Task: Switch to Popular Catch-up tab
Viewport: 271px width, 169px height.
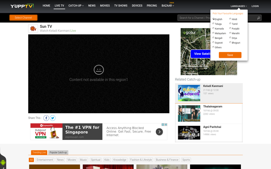Action: click(58, 152)
